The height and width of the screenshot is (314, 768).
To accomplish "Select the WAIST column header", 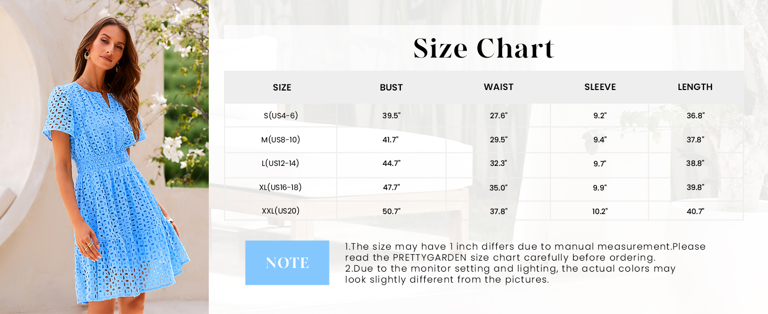I will coord(498,87).
